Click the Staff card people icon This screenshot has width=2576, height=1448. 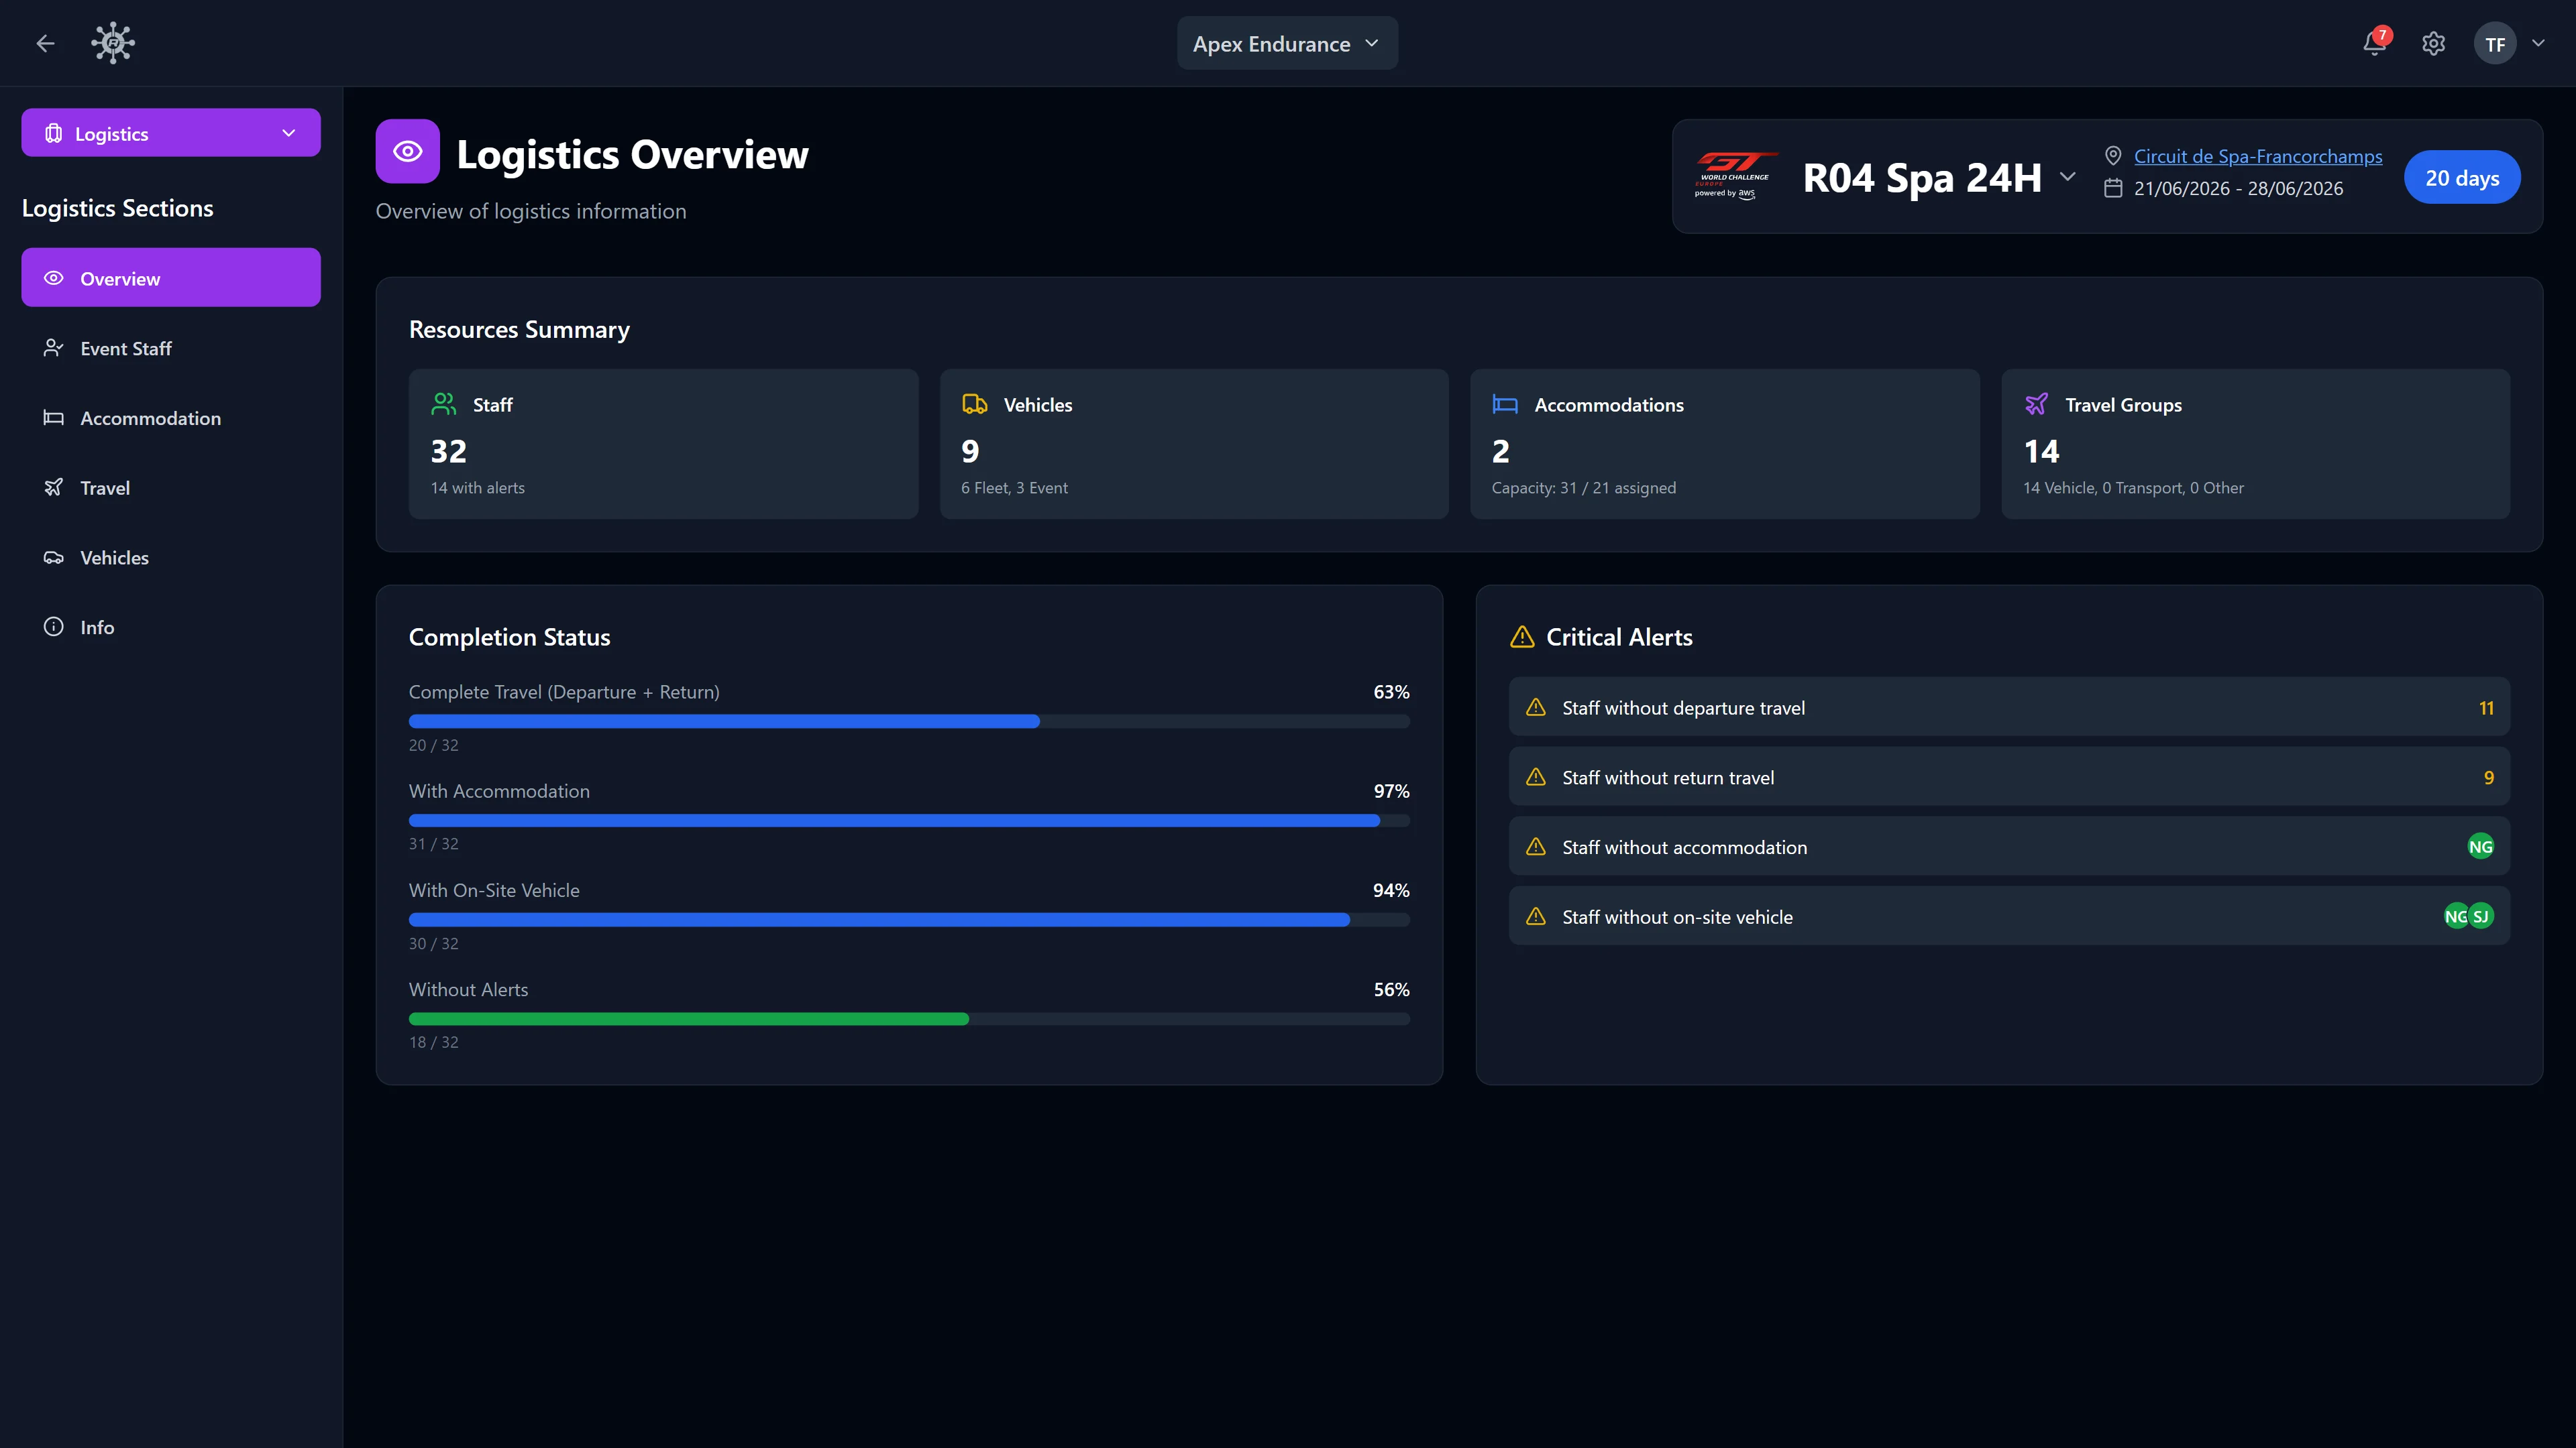(x=444, y=404)
